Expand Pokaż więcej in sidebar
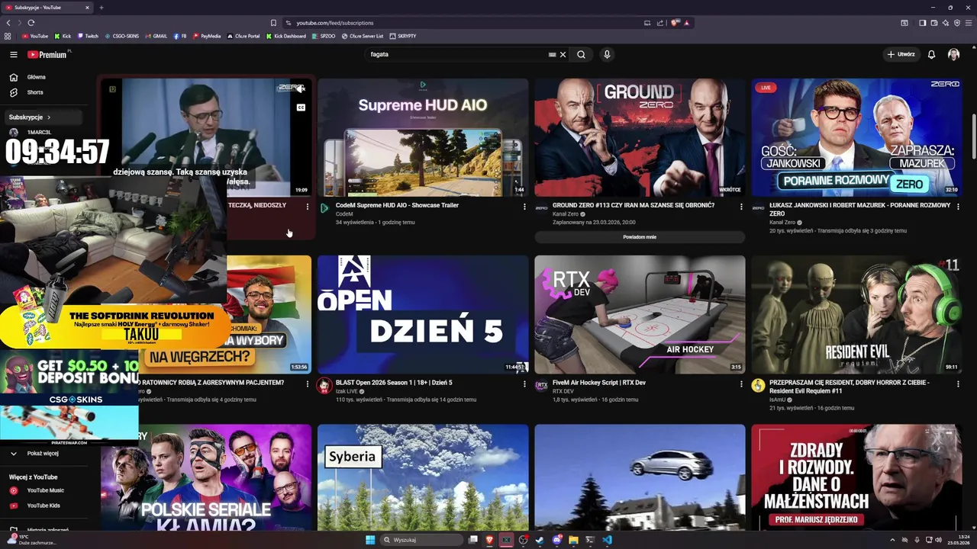This screenshot has width=977, height=549. coord(43,453)
